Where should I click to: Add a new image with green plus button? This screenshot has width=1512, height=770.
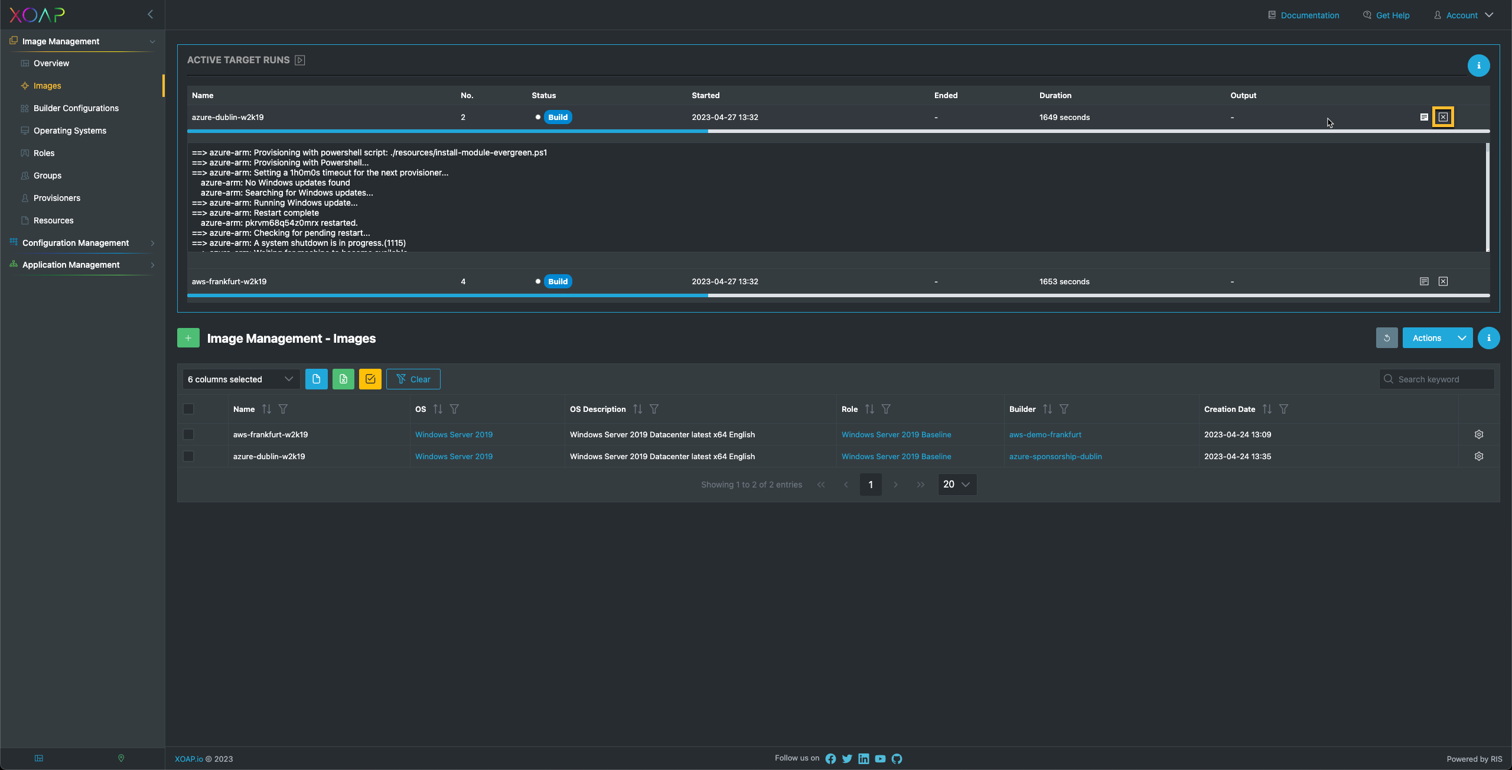(x=188, y=338)
